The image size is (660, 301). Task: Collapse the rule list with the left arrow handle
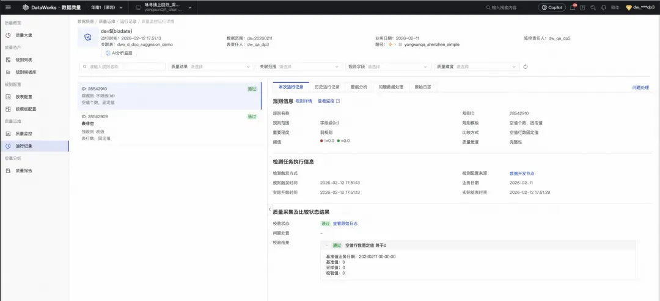(269, 209)
